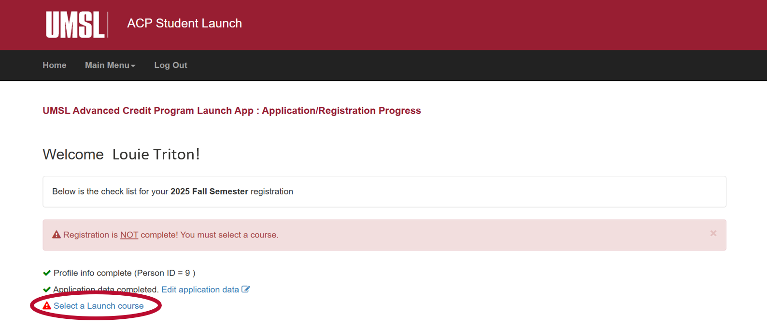Click the 2025 Fall Semester text
The image size is (767, 328).
[209, 191]
